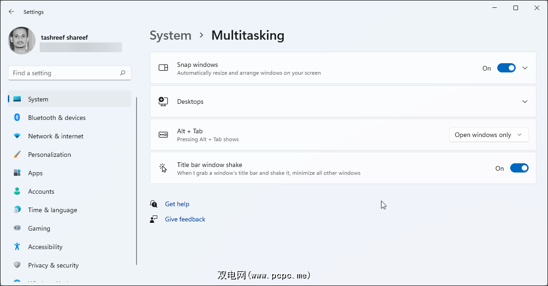Open the Get help link
The height and width of the screenshot is (286, 548).
pyautogui.click(x=177, y=204)
